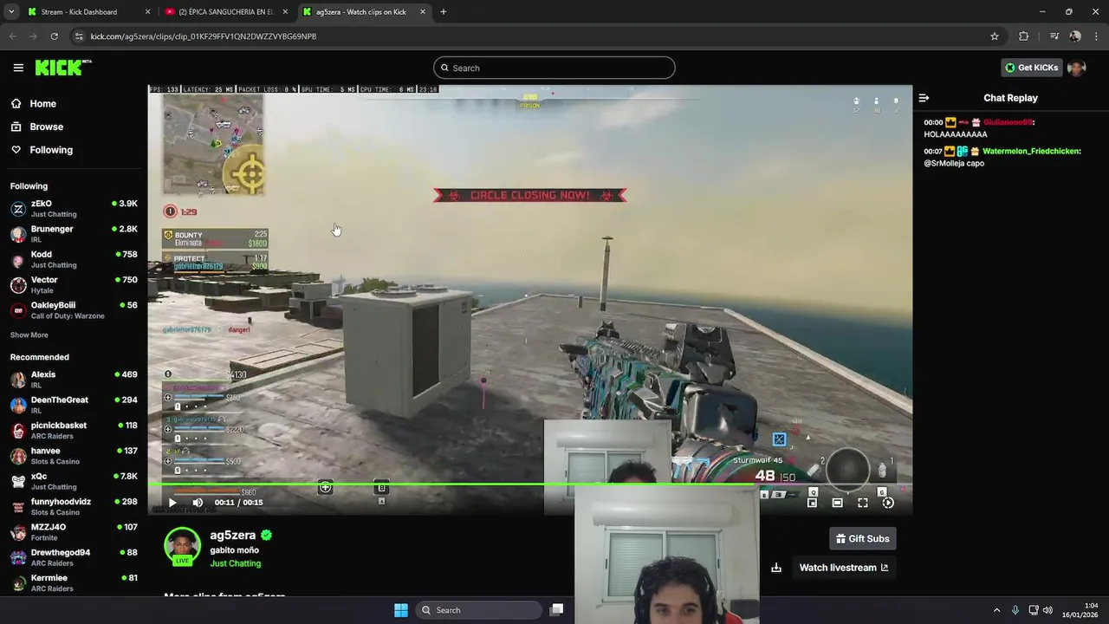
Task: Open the tab search dropdown arrow
Action: 10,12
